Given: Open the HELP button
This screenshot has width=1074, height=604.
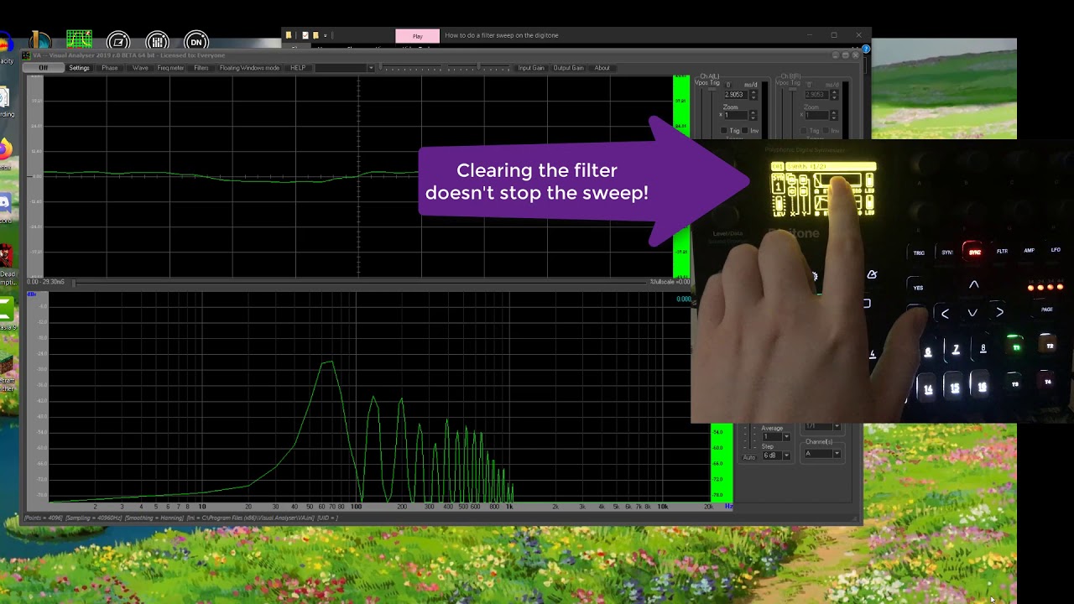Looking at the screenshot, I should [298, 68].
